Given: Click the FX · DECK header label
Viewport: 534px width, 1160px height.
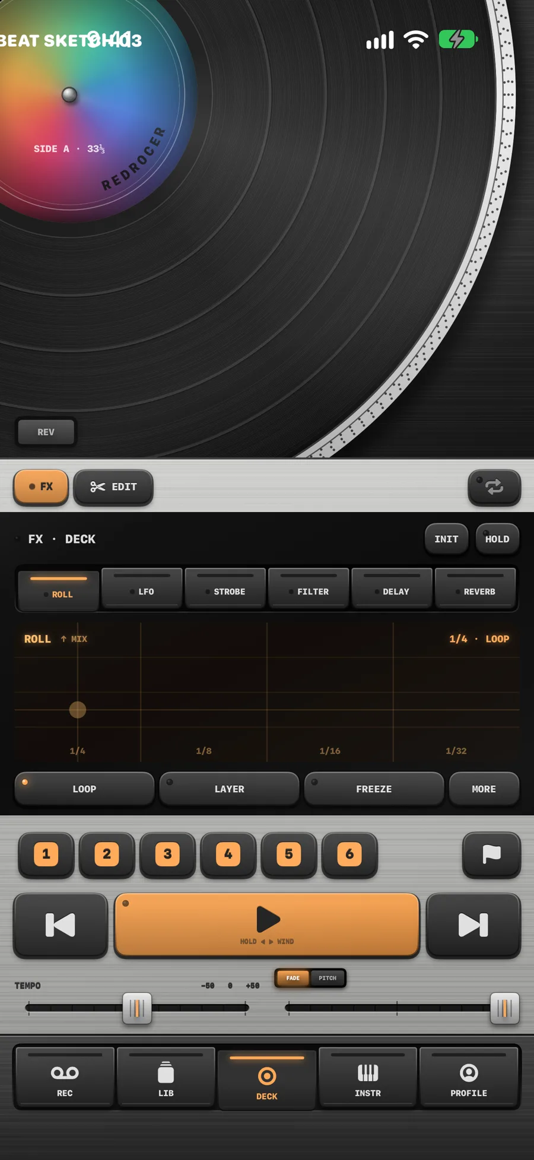Looking at the screenshot, I should point(62,539).
